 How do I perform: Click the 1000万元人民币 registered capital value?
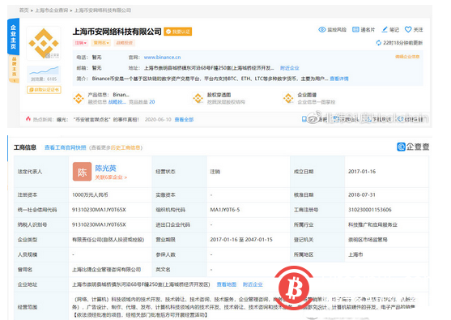pyautogui.click(x=90, y=194)
